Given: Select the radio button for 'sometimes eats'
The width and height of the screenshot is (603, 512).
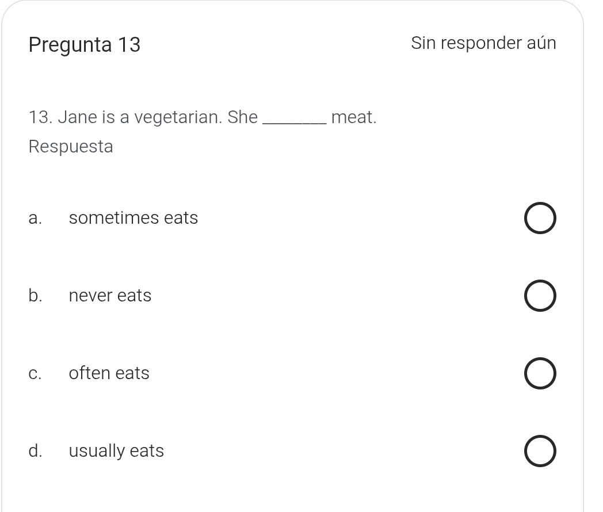Looking at the screenshot, I should (540, 219).
